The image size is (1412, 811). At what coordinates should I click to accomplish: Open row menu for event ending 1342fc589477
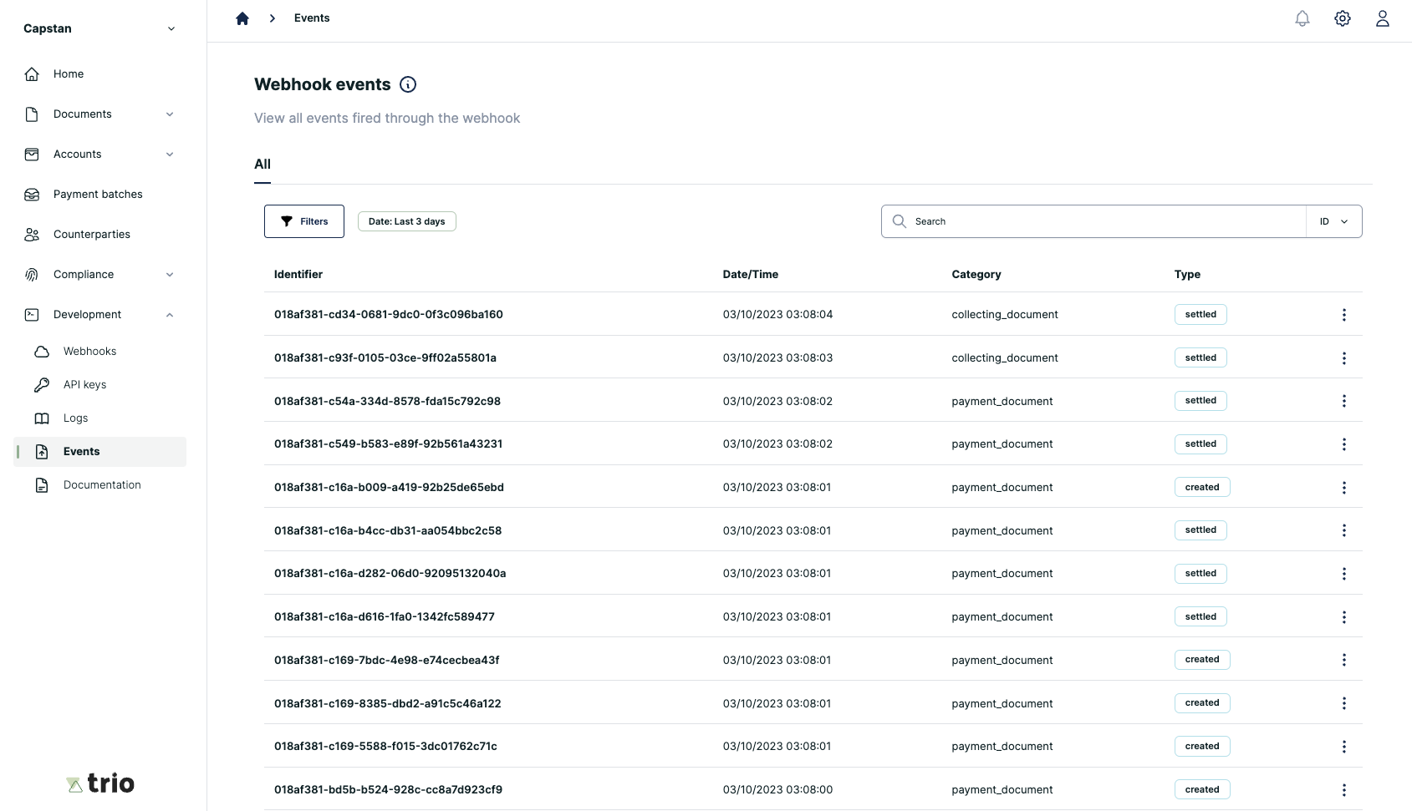(x=1344, y=617)
